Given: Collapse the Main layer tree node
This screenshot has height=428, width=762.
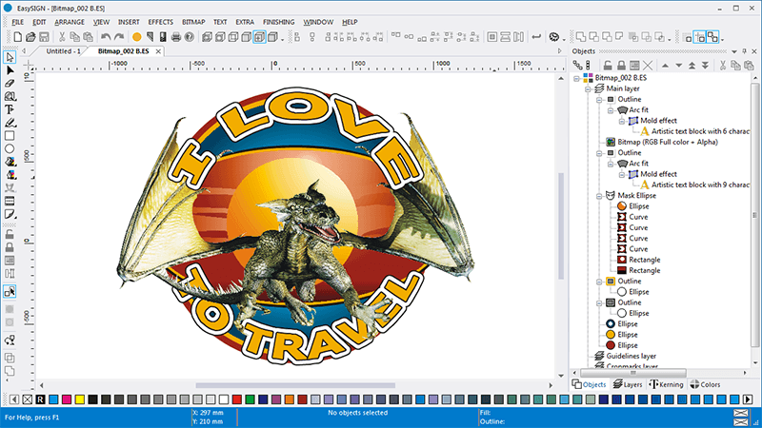Looking at the screenshot, I should pos(586,88).
